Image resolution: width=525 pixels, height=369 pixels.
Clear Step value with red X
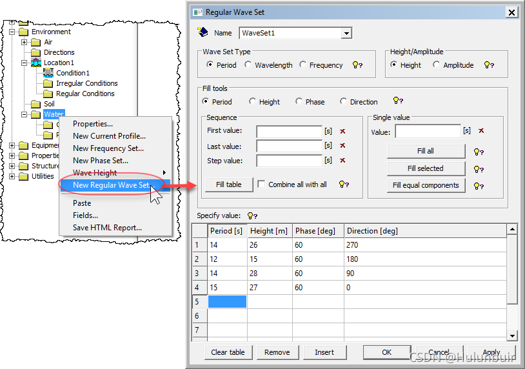click(x=342, y=161)
